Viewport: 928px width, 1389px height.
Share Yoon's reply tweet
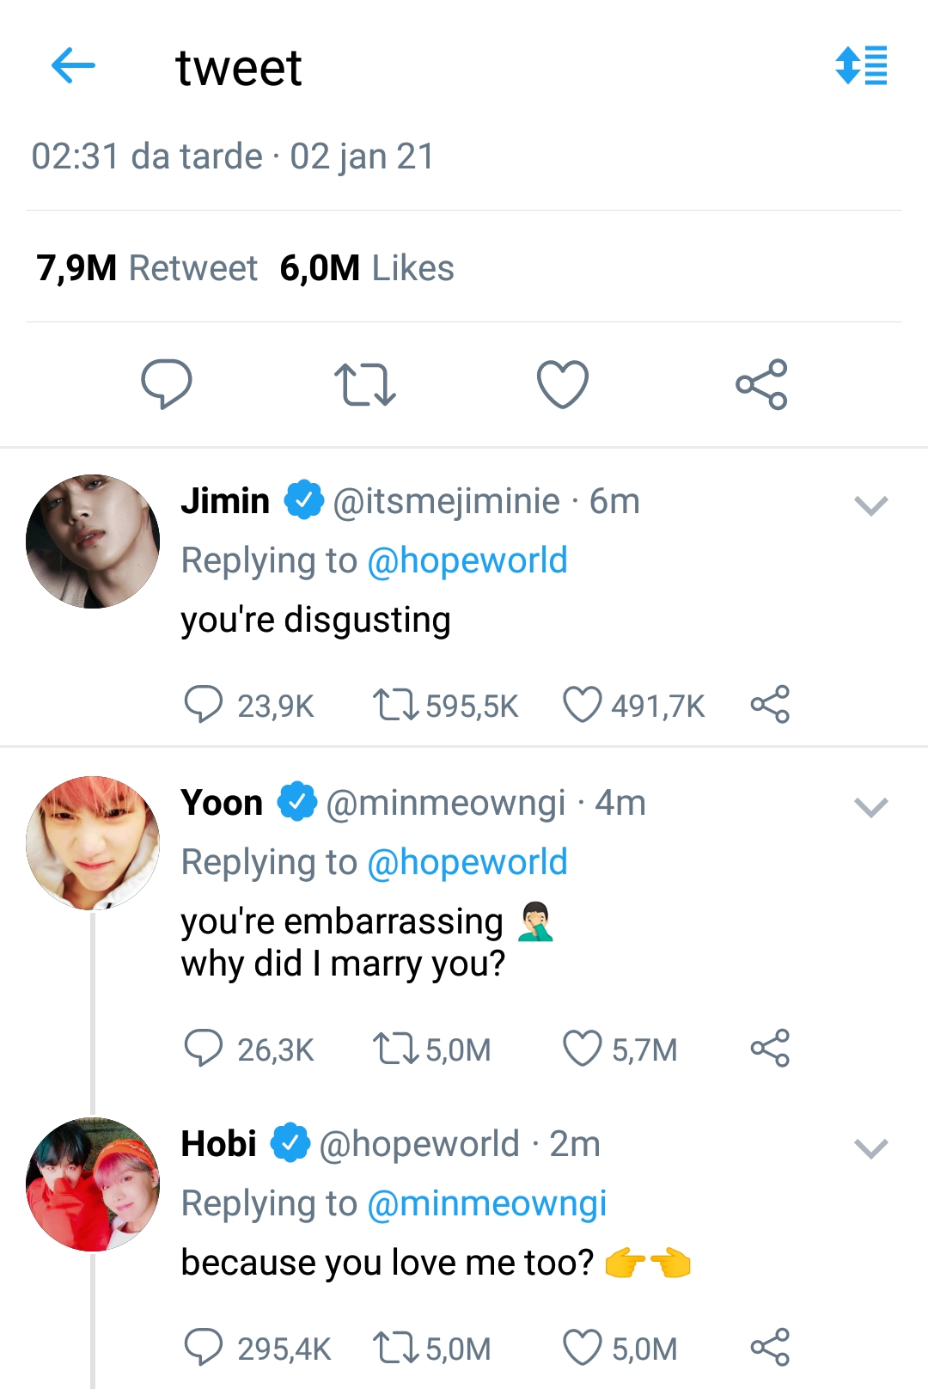pyautogui.click(x=770, y=1049)
